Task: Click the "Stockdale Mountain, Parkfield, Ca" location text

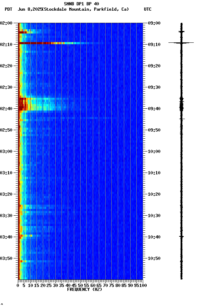Action: click(x=86, y=9)
